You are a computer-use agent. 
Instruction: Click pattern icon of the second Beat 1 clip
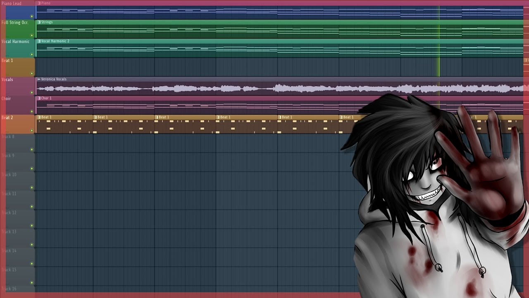pyautogui.click(x=95, y=118)
